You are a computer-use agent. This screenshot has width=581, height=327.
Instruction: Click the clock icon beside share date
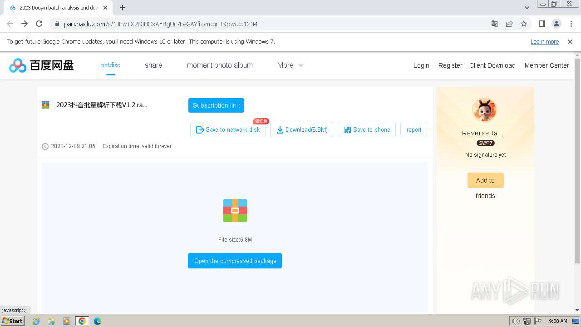[45, 146]
